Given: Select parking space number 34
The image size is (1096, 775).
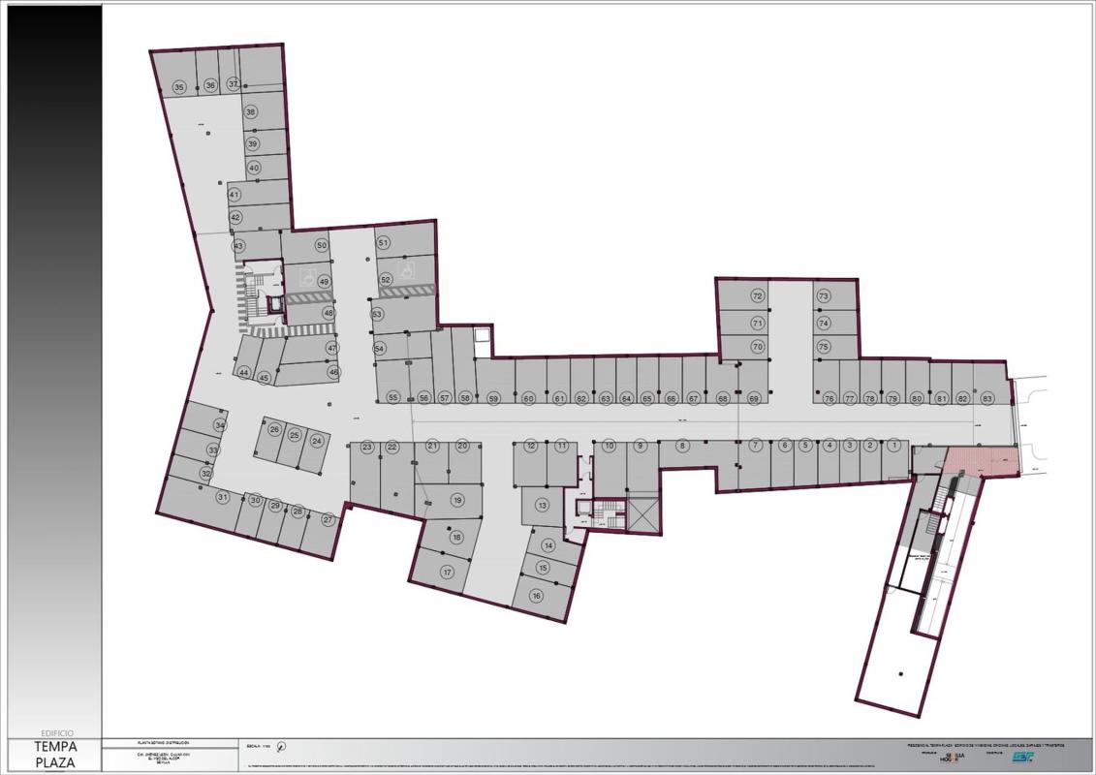Looking at the screenshot, I should coord(221,425).
